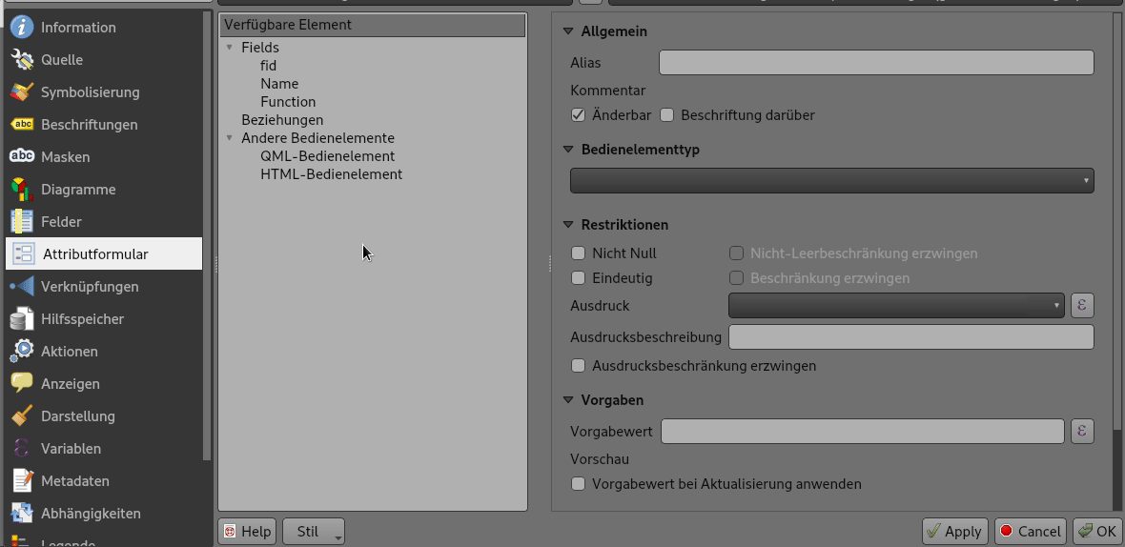Collapse the Fields tree node

point(230,48)
